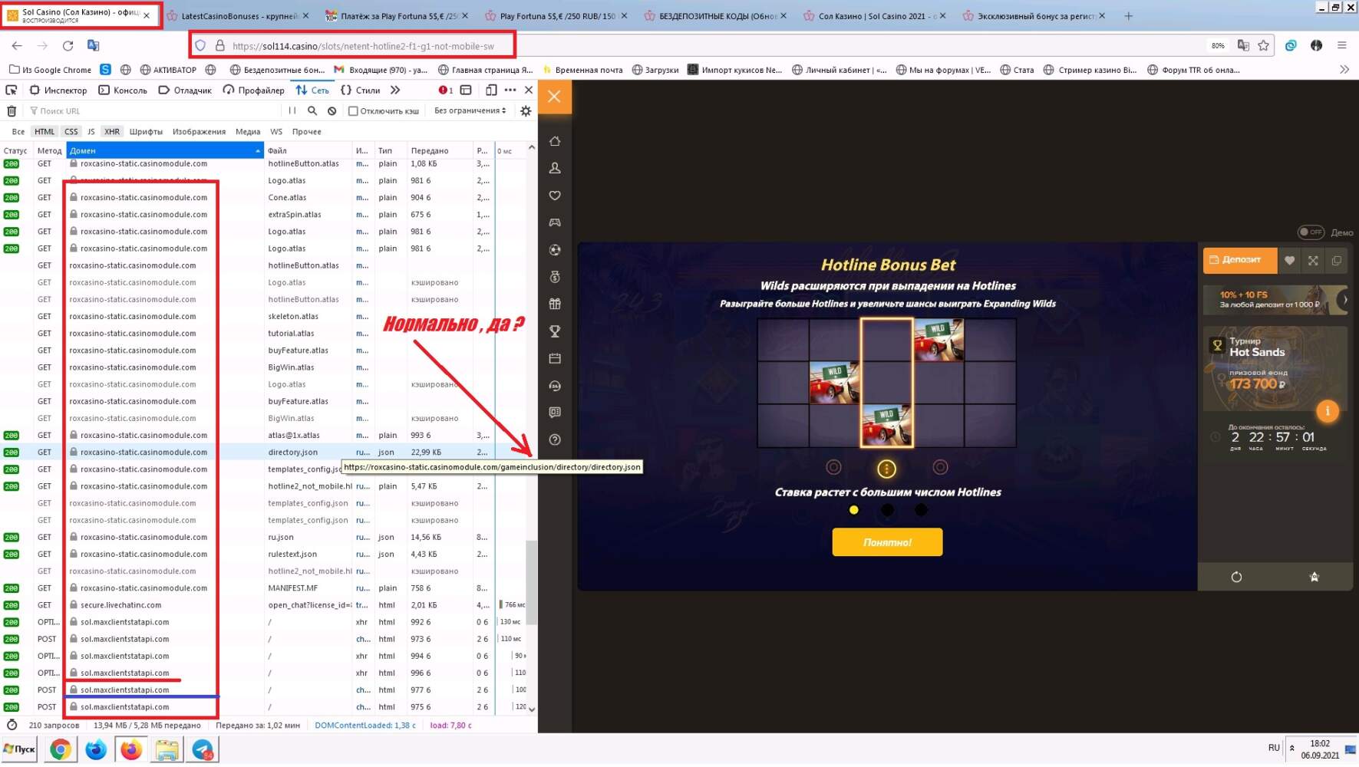Open the Пуск start button
This screenshot has width=1359, height=767.
pyautogui.click(x=20, y=749)
